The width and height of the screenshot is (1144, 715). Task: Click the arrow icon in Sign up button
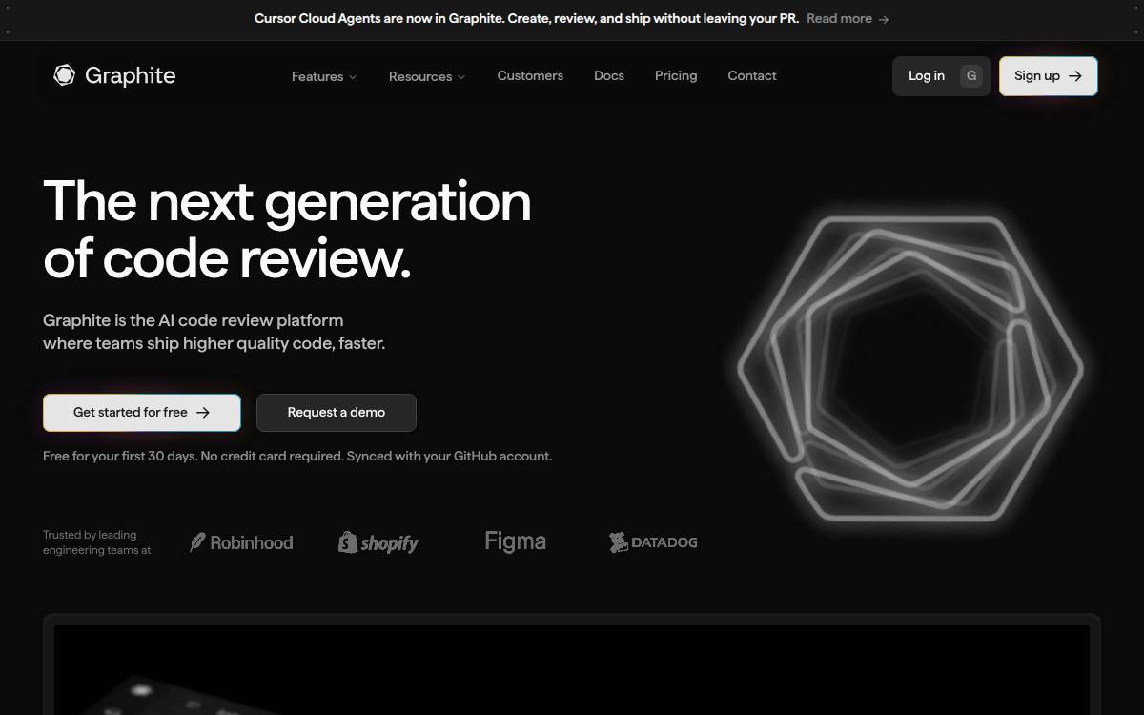1075,76
